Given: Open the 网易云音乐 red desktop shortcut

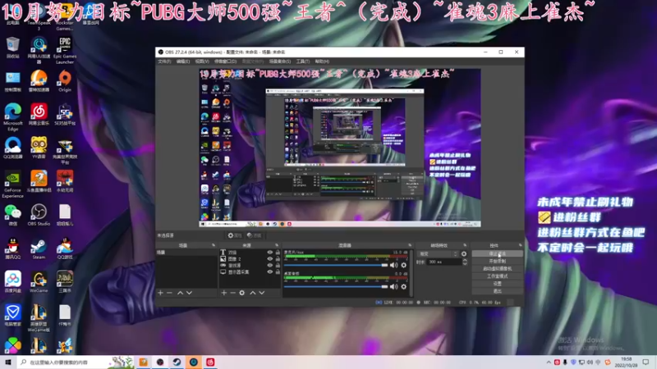Looking at the screenshot, I should pyautogui.click(x=39, y=115).
